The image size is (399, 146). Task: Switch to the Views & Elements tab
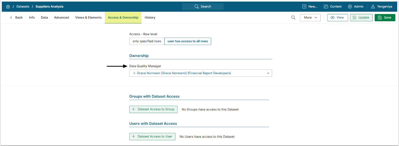click(88, 18)
